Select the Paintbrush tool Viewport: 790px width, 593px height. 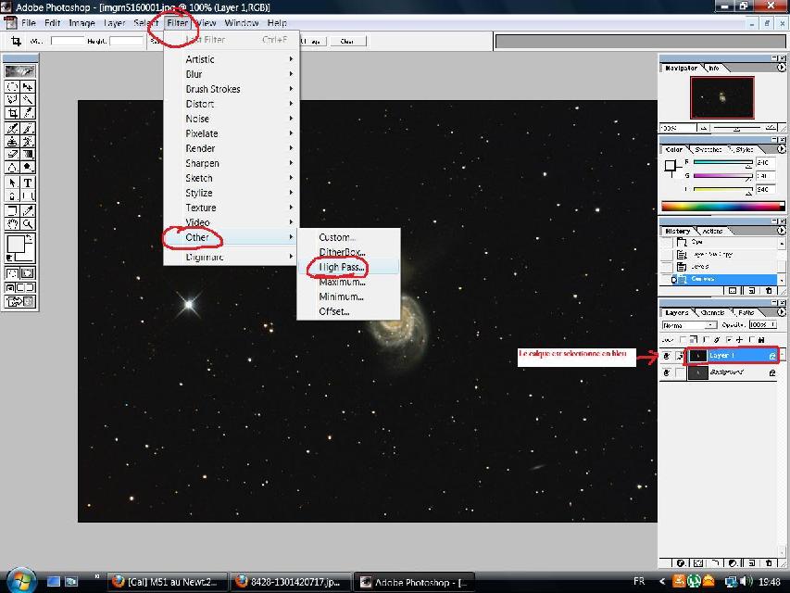click(x=28, y=128)
